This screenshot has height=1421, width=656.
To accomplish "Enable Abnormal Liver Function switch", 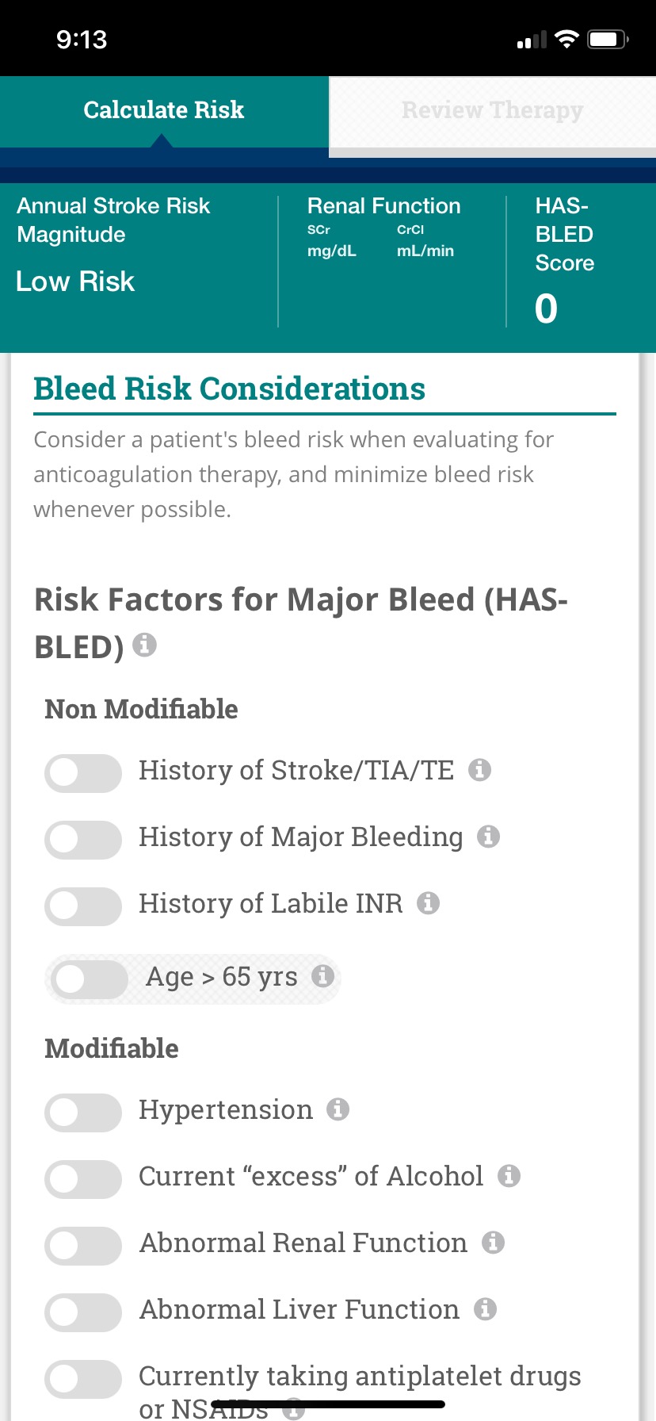I will (83, 1312).
